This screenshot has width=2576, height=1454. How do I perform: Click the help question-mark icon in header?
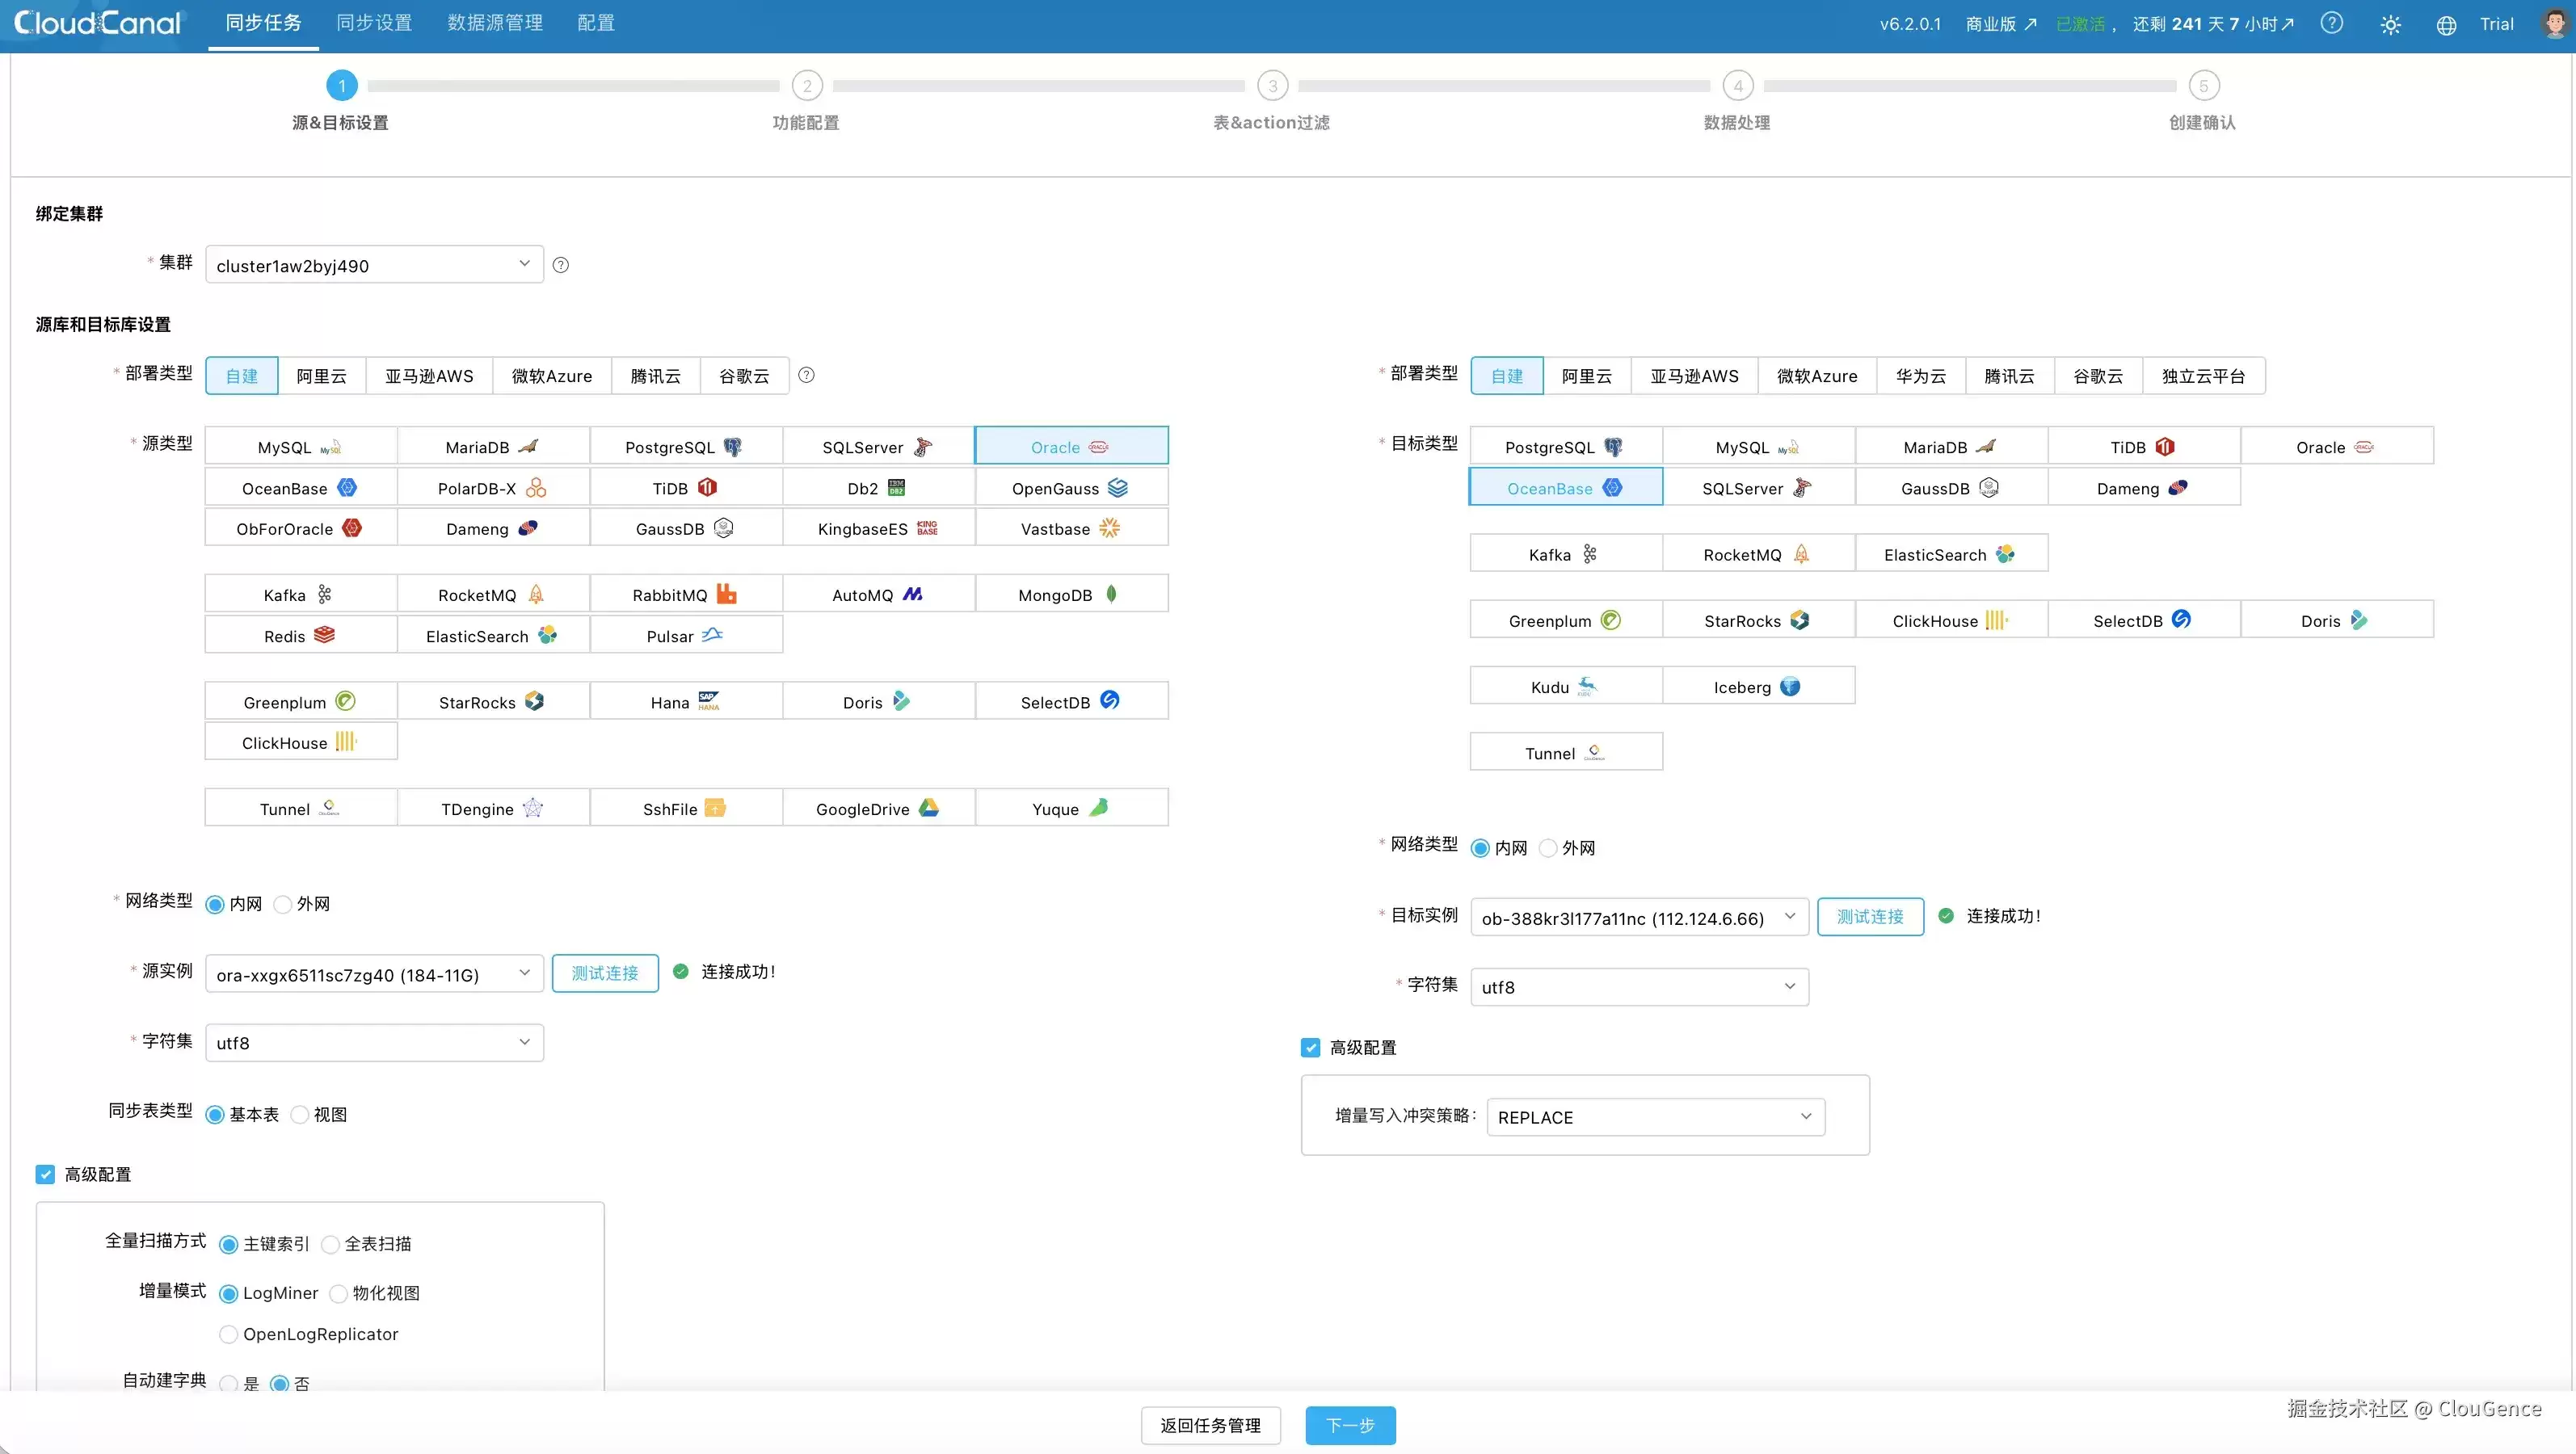(x=2331, y=23)
